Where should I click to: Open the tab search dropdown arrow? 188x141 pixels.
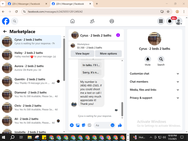point(3,4)
